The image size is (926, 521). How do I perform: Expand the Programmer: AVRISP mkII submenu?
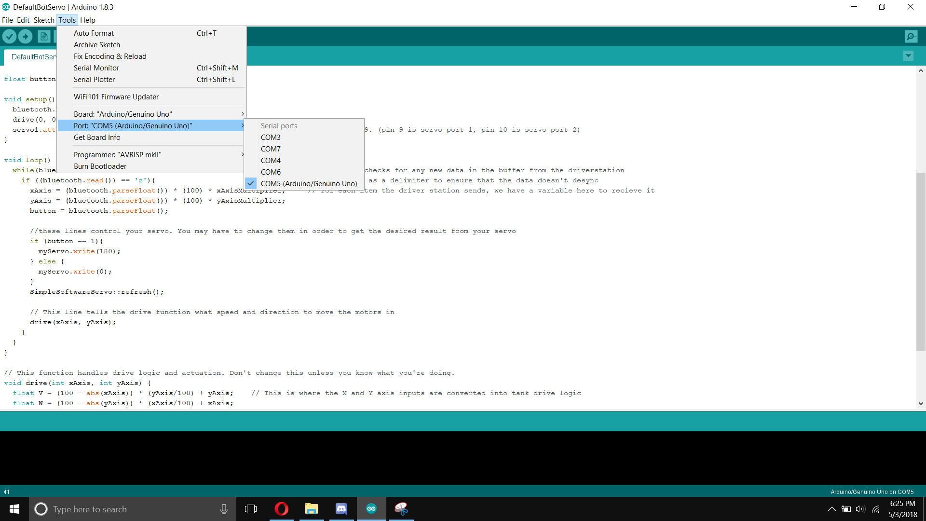click(x=151, y=155)
